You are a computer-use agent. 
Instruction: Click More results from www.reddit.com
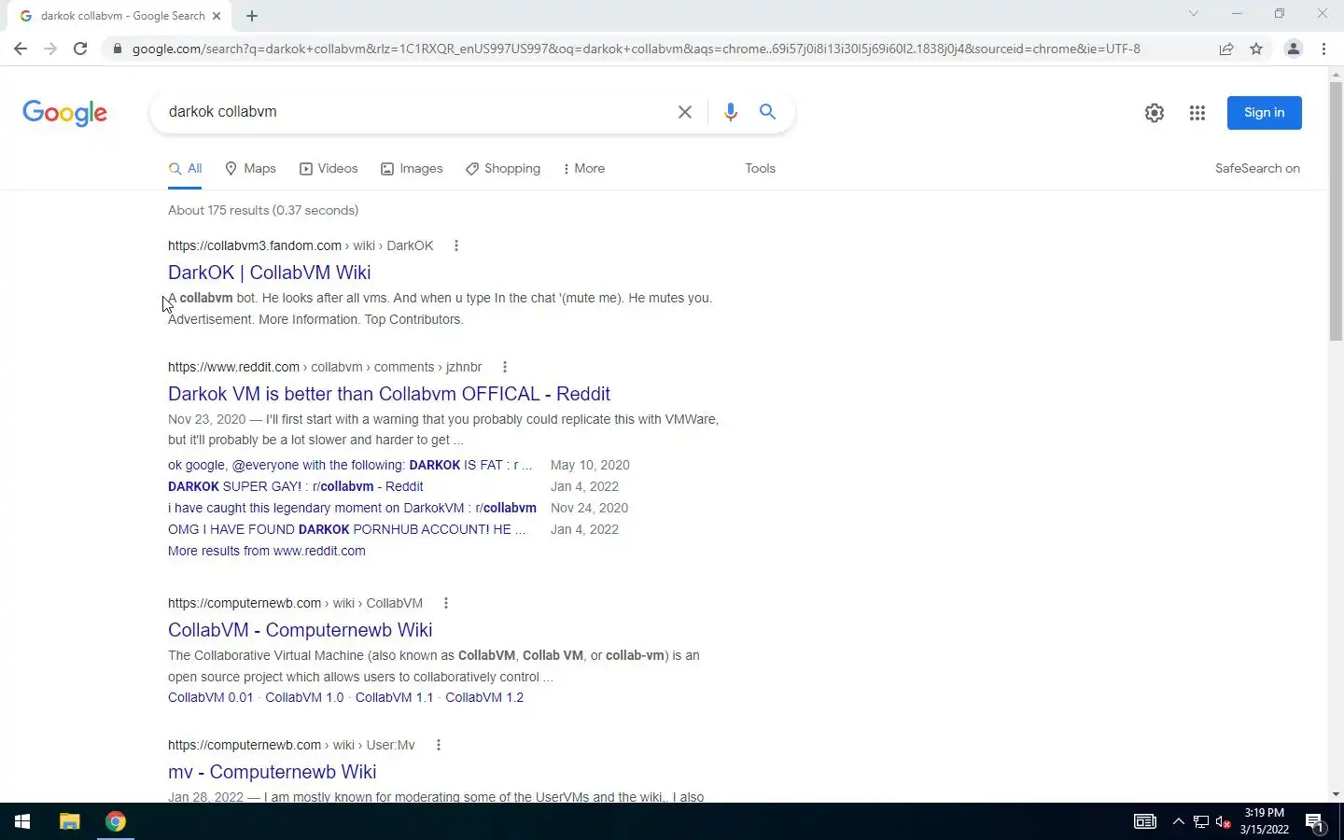(x=267, y=551)
